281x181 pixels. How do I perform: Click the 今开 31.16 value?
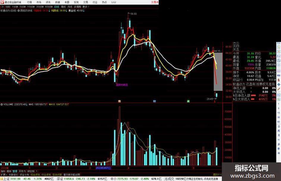(x=250, y=53)
